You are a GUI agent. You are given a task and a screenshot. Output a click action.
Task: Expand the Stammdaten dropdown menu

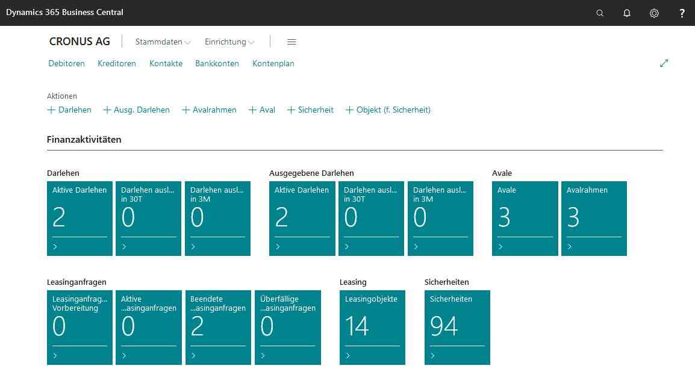(x=163, y=42)
